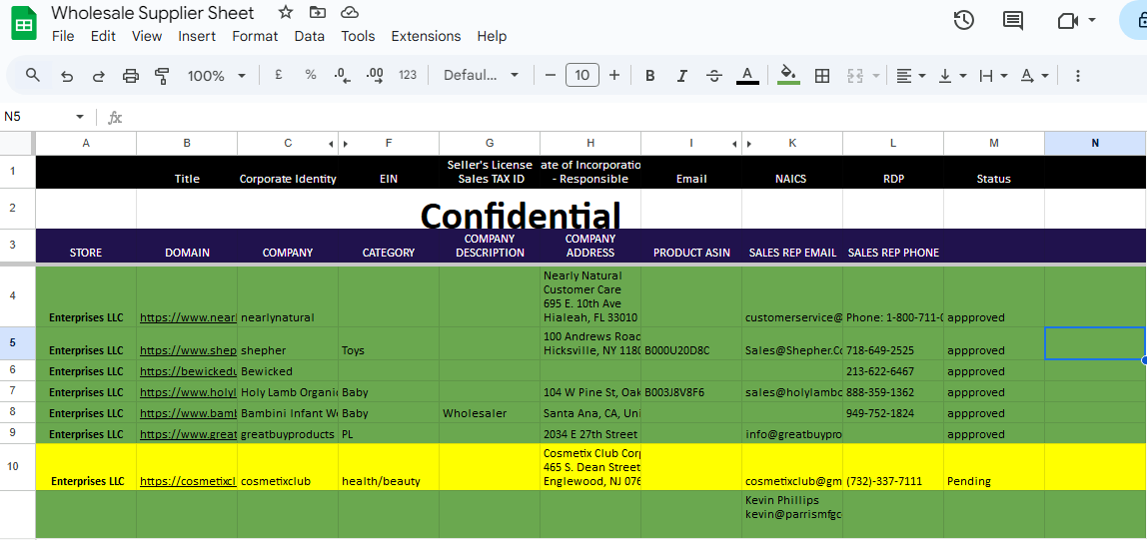Open the Edit menu

click(x=103, y=36)
